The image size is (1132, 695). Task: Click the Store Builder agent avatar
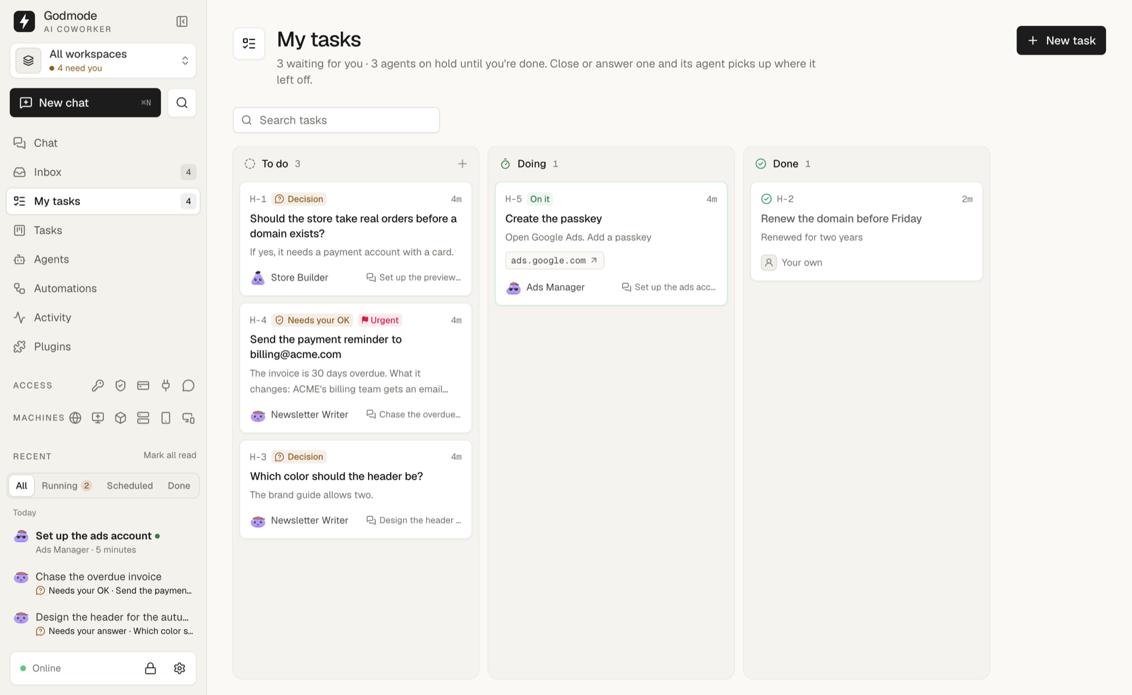point(258,277)
